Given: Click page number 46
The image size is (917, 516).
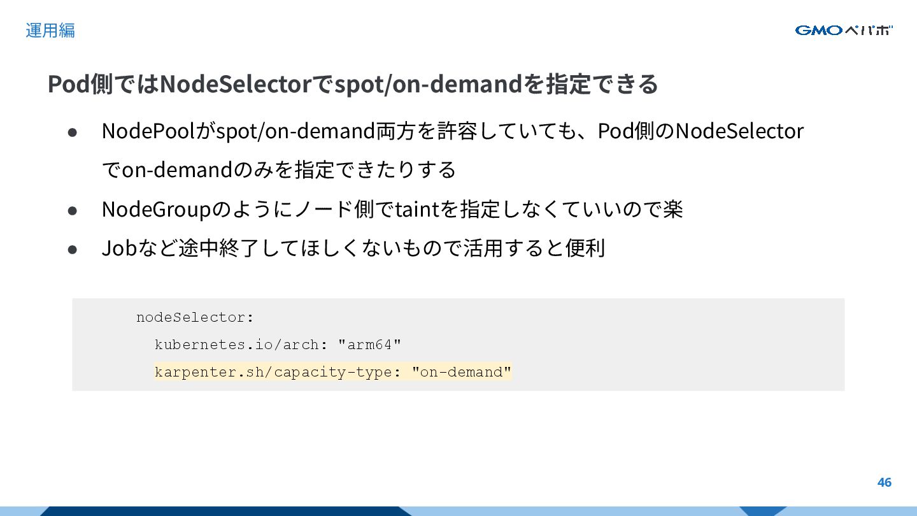Looking at the screenshot, I should [x=884, y=482].
